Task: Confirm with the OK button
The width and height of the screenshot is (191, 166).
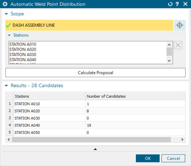Action: (147, 158)
